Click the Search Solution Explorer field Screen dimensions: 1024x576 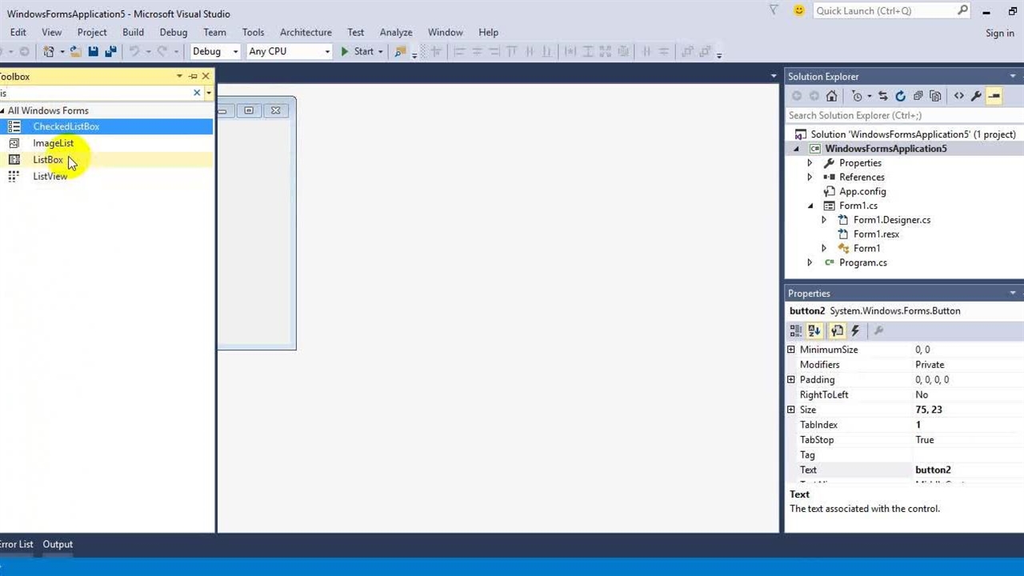tap(896, 115)
